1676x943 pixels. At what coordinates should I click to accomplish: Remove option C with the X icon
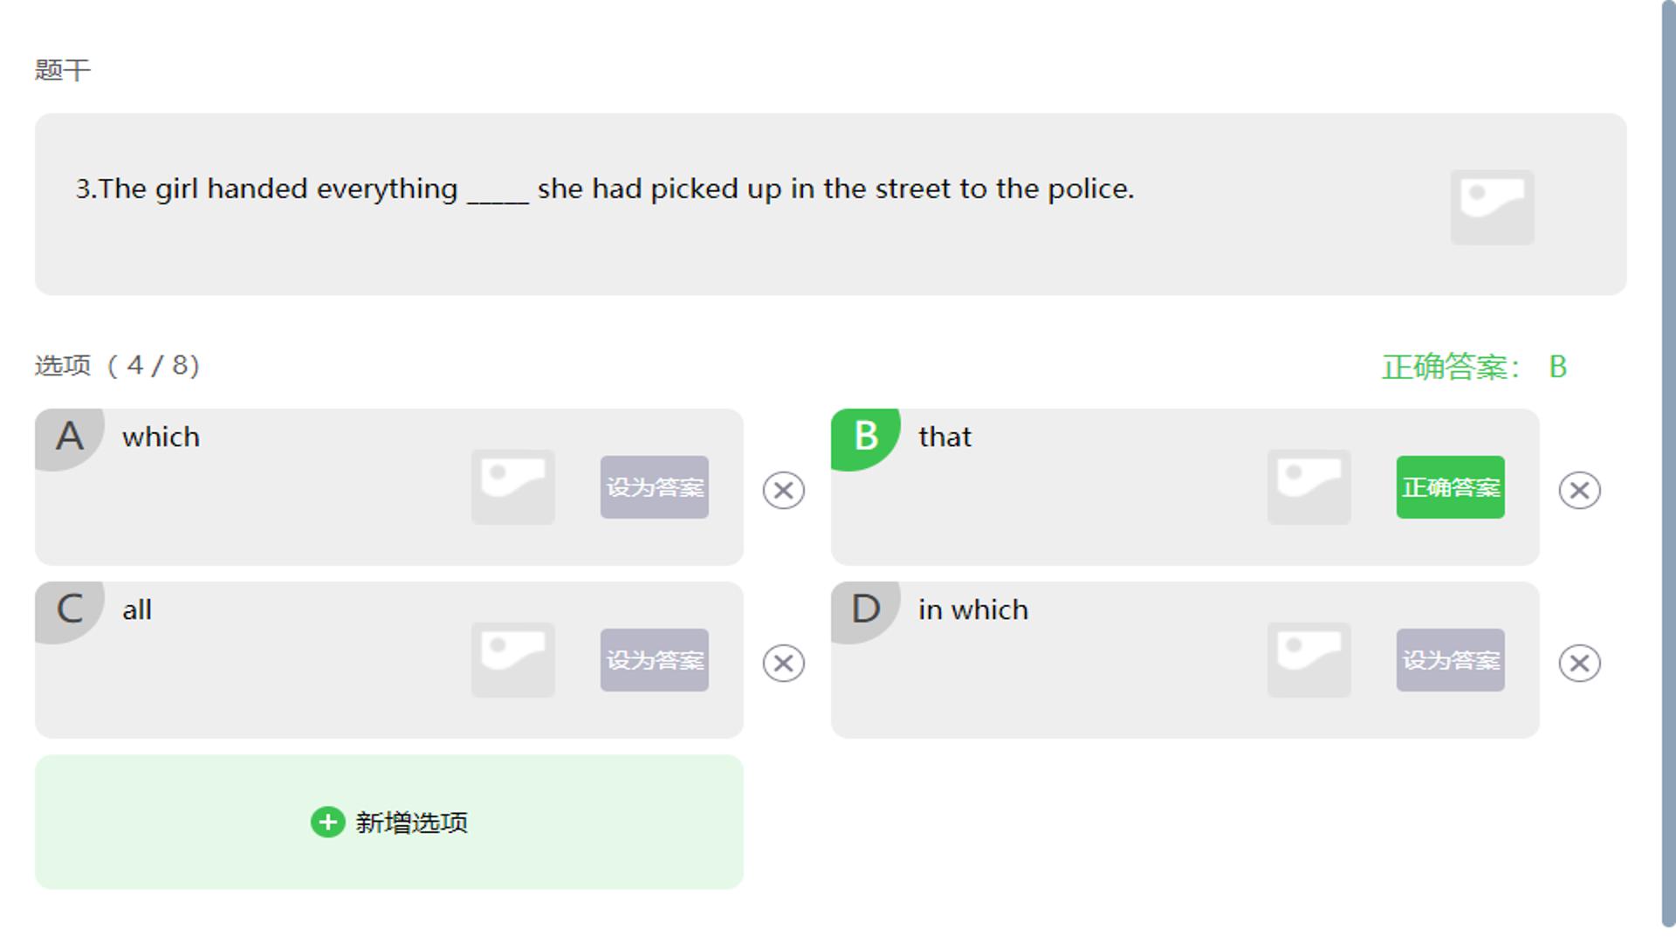tap(784, 664)
